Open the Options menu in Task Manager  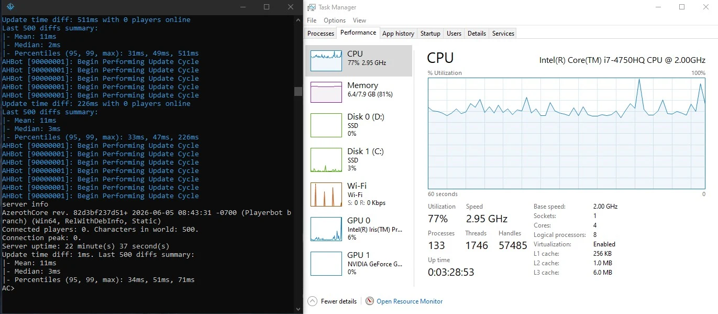click(335, 20)
